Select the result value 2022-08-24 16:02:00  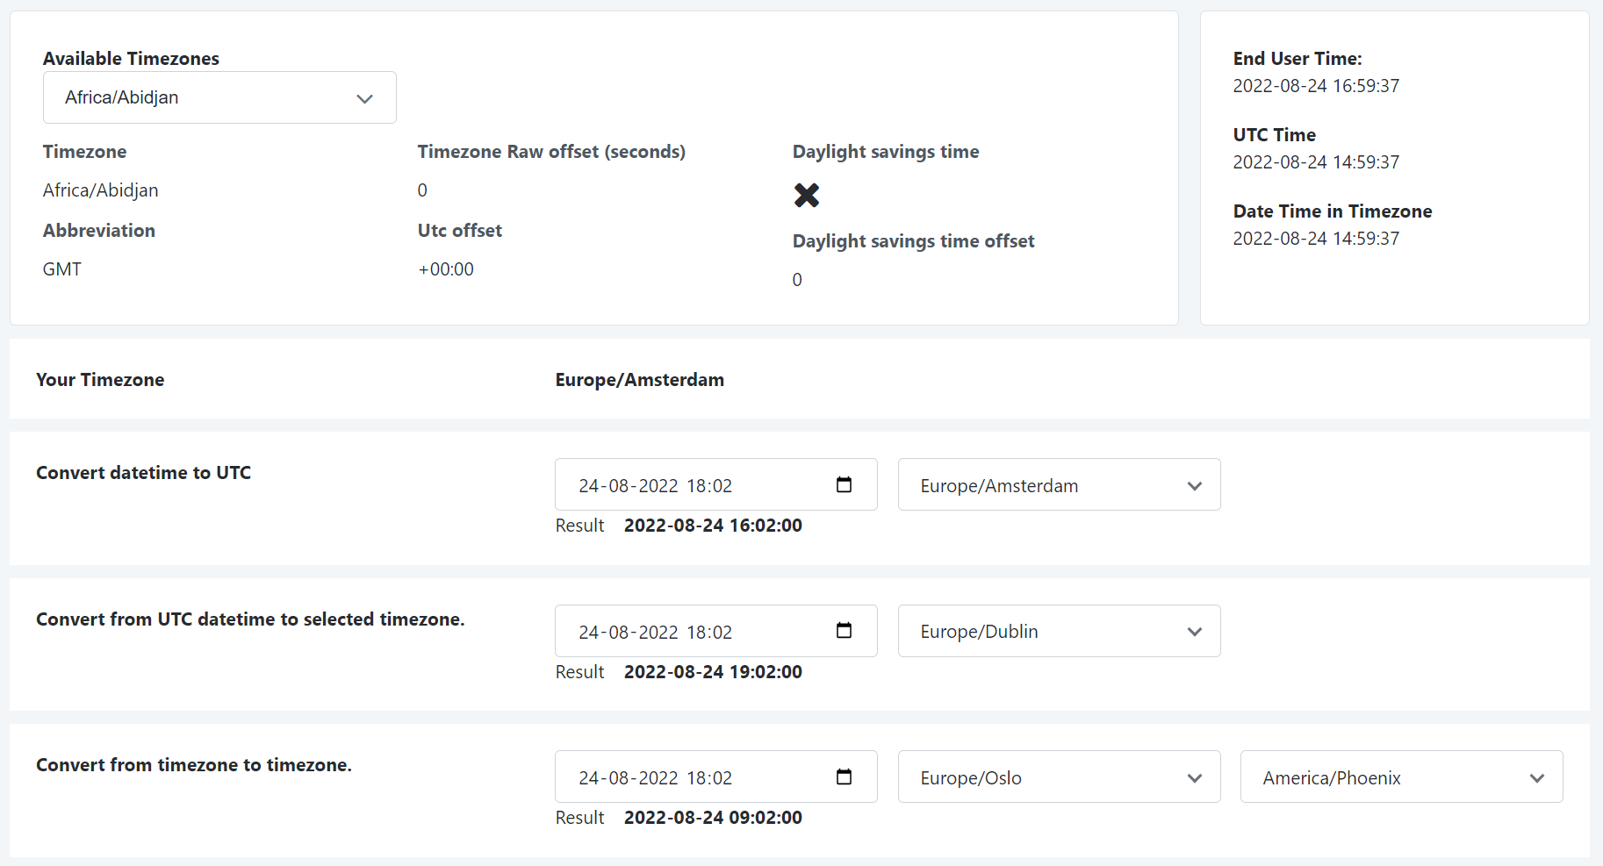click(x=713, y=526)
